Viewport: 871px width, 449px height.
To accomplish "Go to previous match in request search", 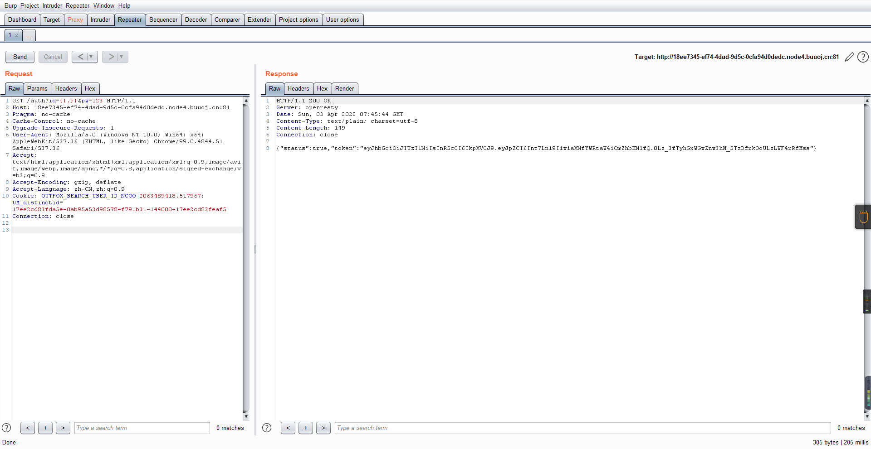I will [28, 428].
